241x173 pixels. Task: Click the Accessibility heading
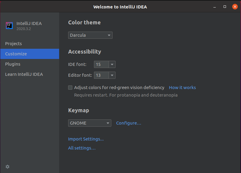pyautogui.click(x=85, y=52)
